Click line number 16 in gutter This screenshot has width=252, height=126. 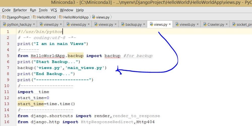(x=7, y=122)
